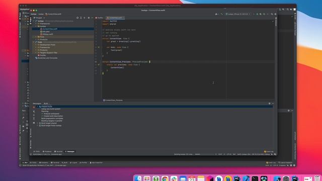Screen dimensions: 322x181
Task: Open Problems tool window in front window
Action: coord(47,151)
